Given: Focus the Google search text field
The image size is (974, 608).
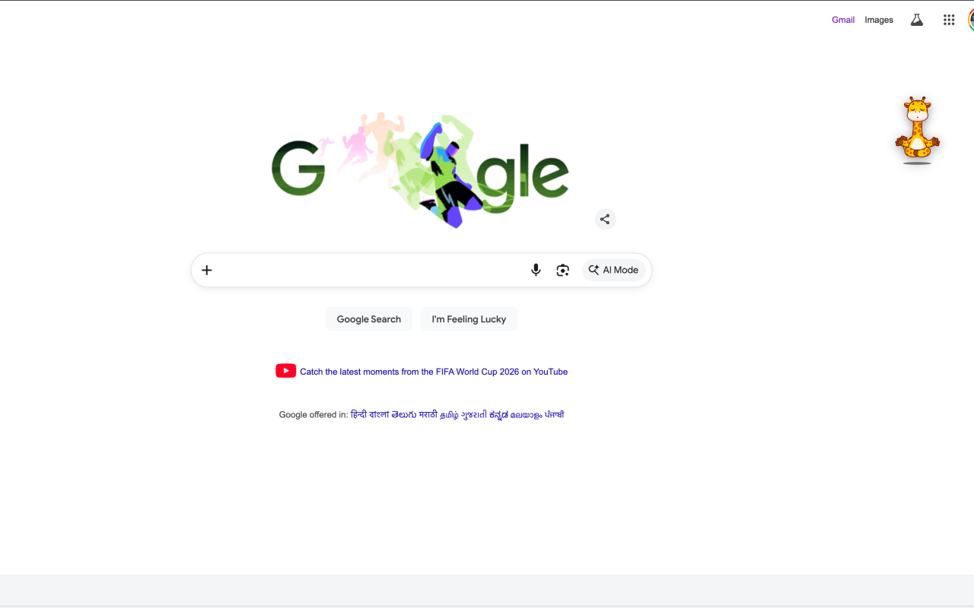Looking at the screenshot, I should [x=371, y=270].
